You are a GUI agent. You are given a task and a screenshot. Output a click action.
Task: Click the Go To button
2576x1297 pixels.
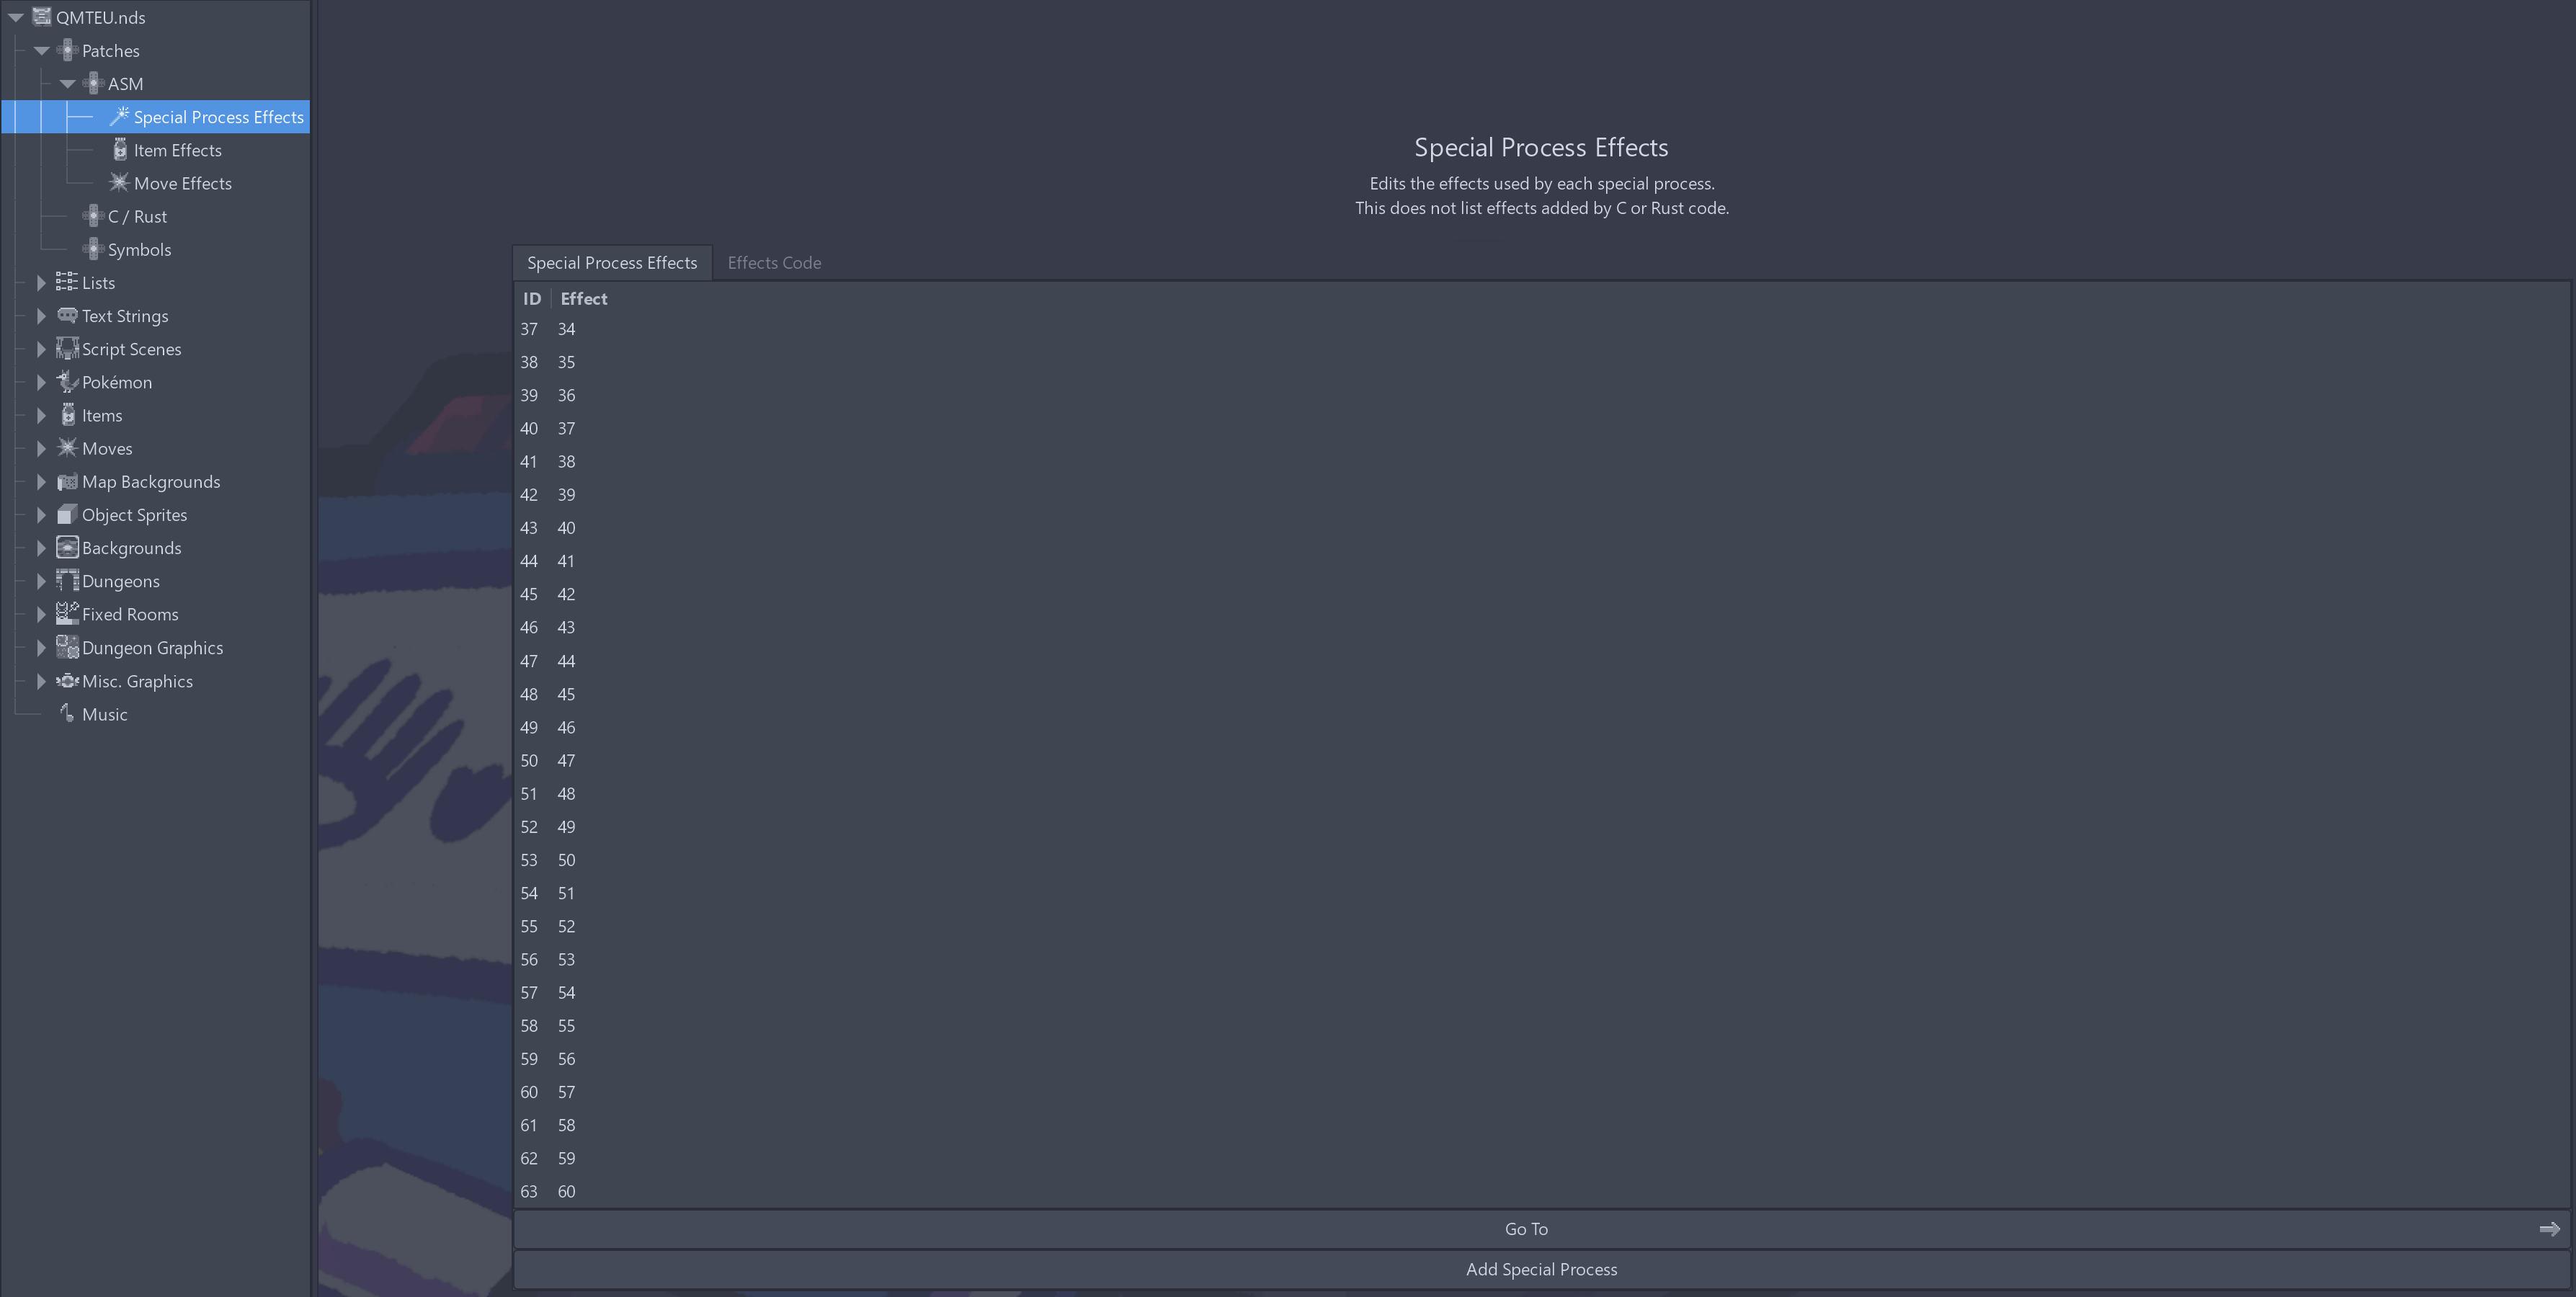point(1525,1229)
